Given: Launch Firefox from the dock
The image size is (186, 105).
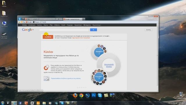Looking at the screenshot, I should click(75, 95).
